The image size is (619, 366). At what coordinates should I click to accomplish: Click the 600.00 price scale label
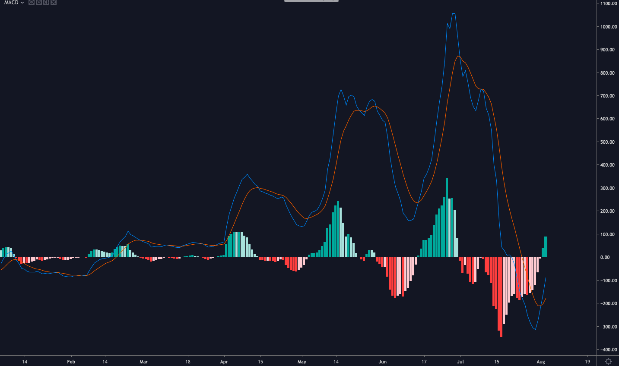(607, 119)
